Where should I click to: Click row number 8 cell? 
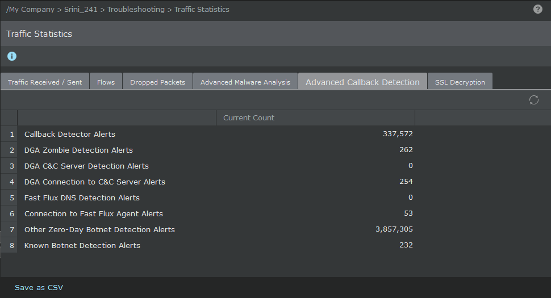(9, 245)
